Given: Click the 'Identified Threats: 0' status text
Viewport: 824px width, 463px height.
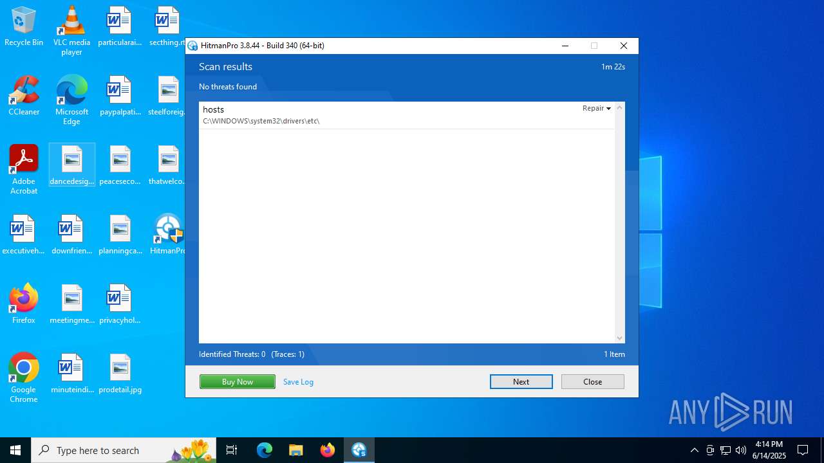Looking at the screenshot, I should pos(232,354).
